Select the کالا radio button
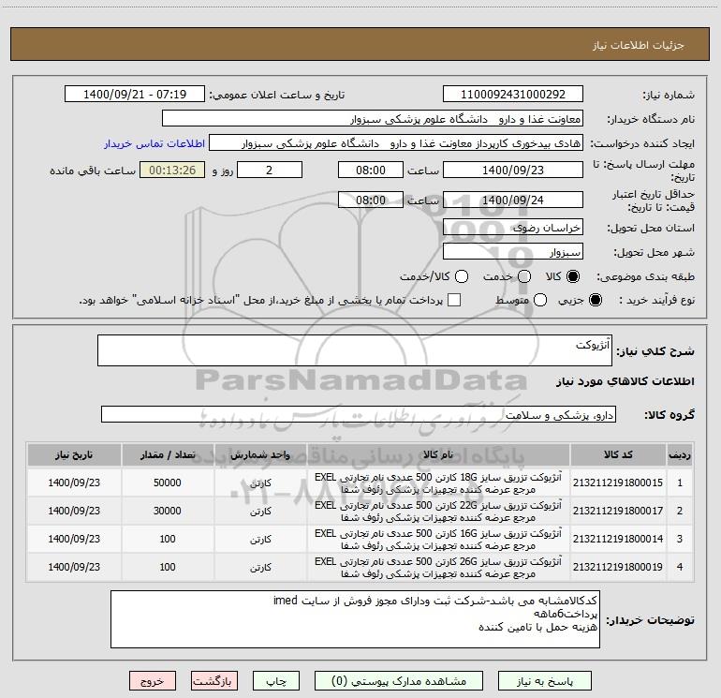This screenshot has width=721, height=698. [573, 276]
